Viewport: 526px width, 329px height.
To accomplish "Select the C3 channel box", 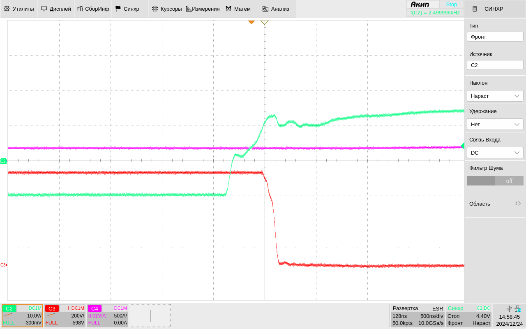I will click(x=65, y=315).
